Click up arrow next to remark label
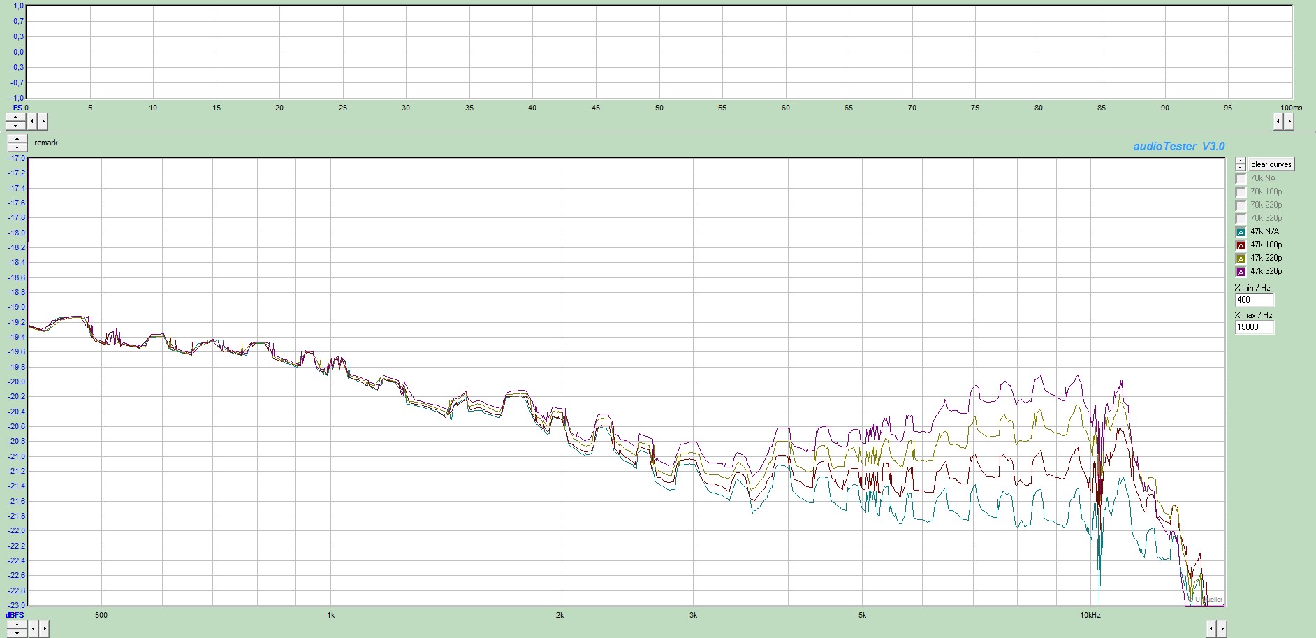Viewport: 1316px width, 638px height. [17, 139]
